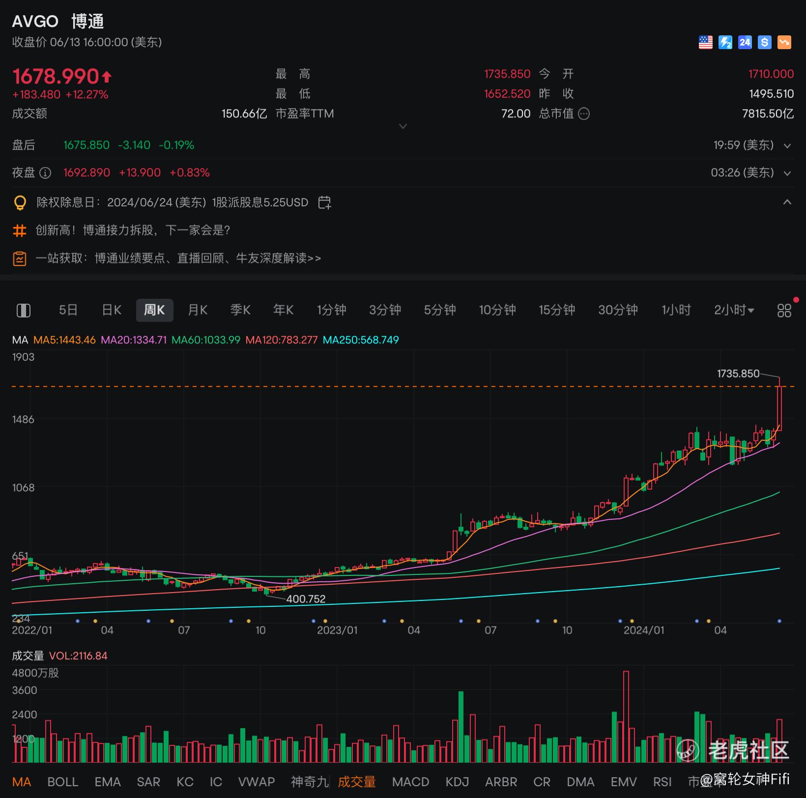Enable the 神奇九 indicator
This screenshot has height=798, width=806.
(x=310, y=782)
